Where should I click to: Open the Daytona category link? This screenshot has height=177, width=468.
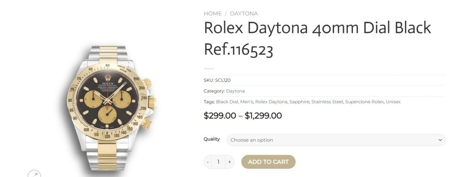(235, 91)
